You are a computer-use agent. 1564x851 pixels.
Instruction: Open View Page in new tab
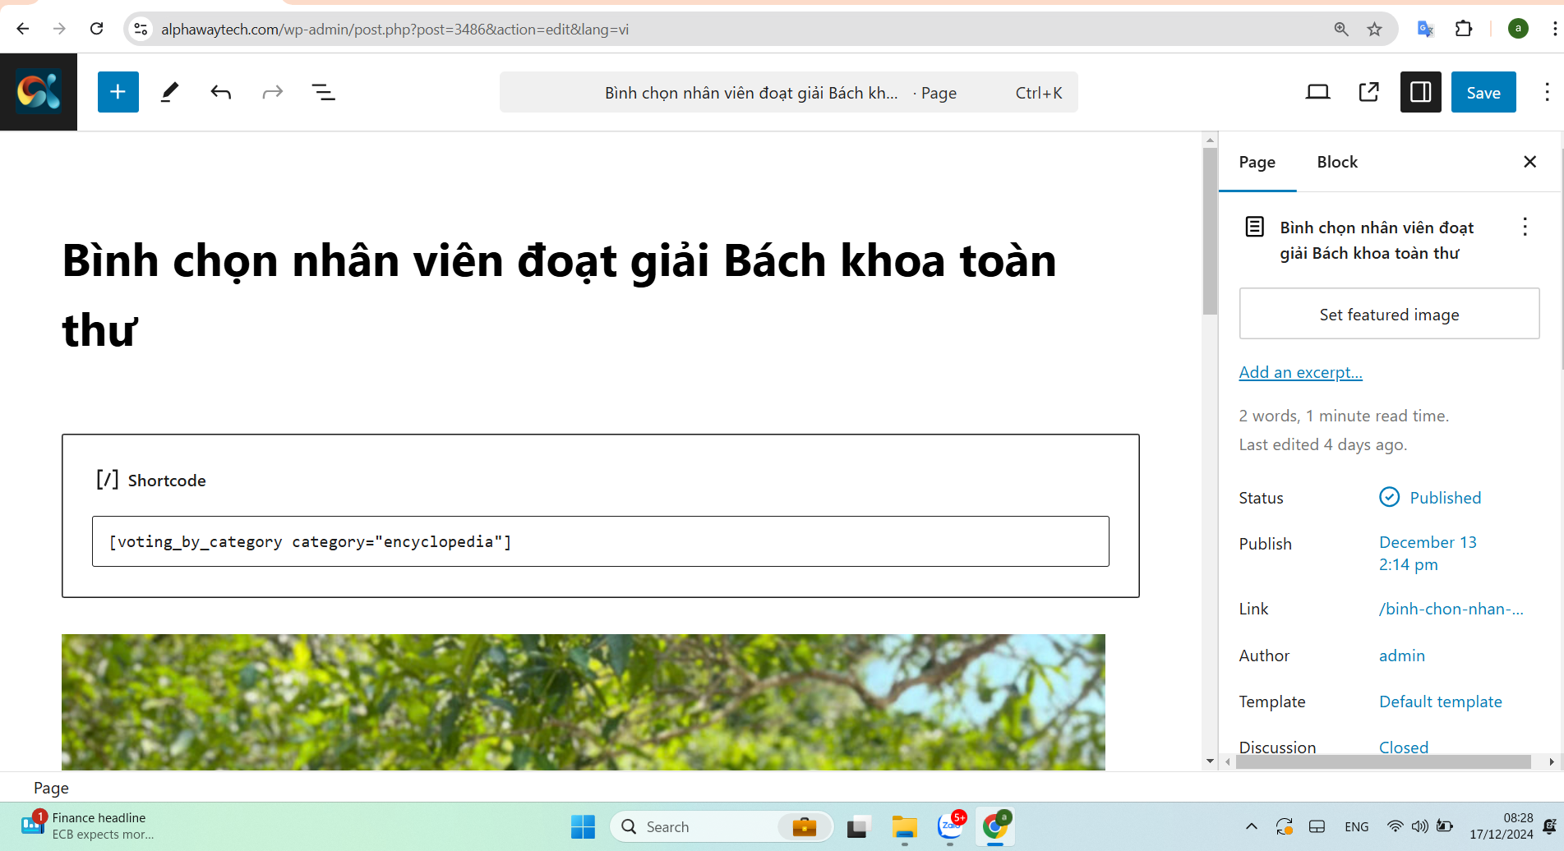(1368, 92)
